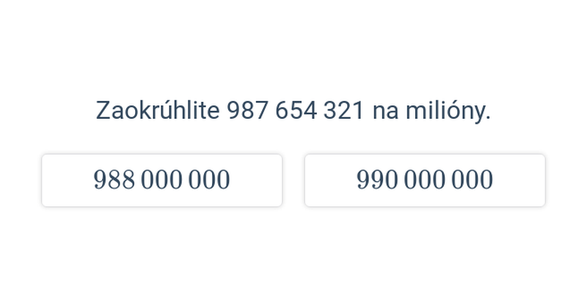This screenshot has width=587, height=293.
Task: Click the "654" group in the question
Action: (x=296, y=111)
